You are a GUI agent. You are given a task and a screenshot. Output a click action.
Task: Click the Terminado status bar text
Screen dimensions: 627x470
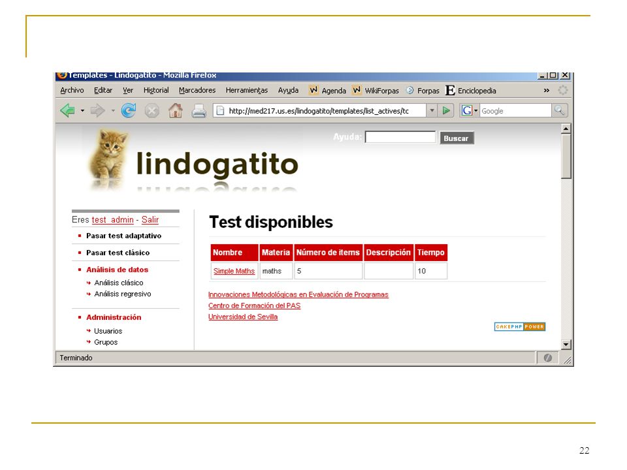pos(76,358)
